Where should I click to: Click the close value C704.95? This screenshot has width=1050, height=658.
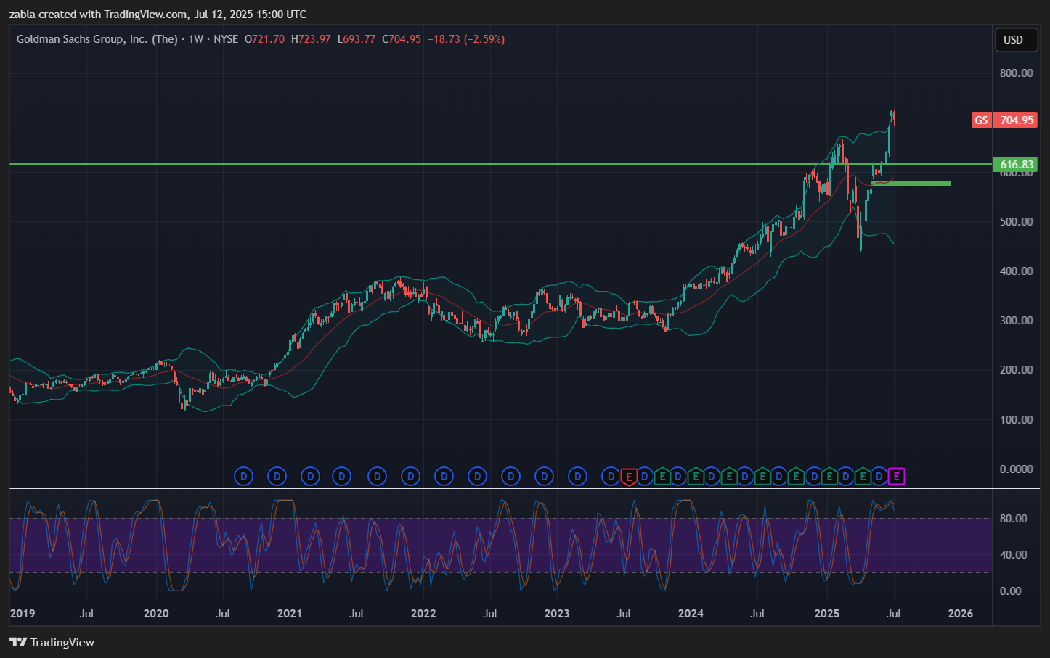click(x=402, y=39)
